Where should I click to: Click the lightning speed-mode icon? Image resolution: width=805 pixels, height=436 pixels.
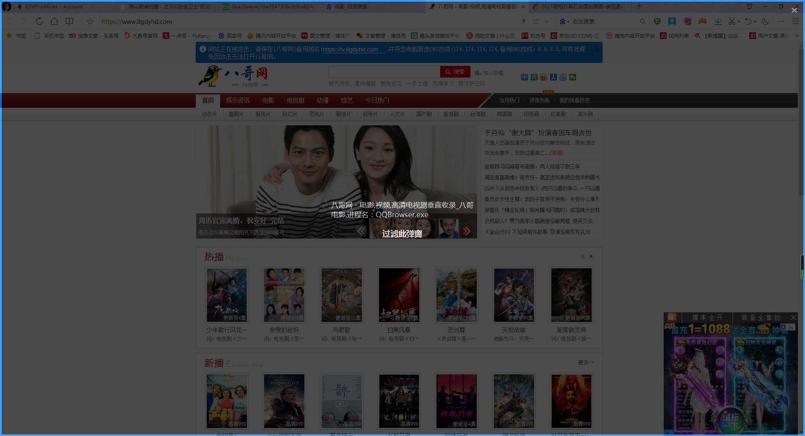pos(524,21)
